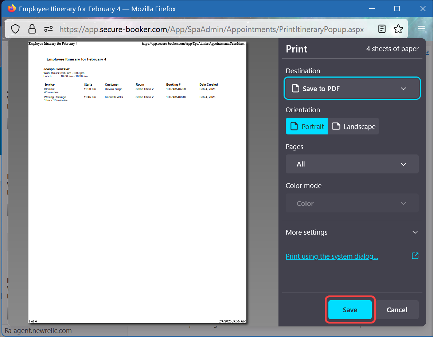The height and width of the screenshot is (337, 433).
Task: Save the itinerary as PDF
Action: point(350,309)
